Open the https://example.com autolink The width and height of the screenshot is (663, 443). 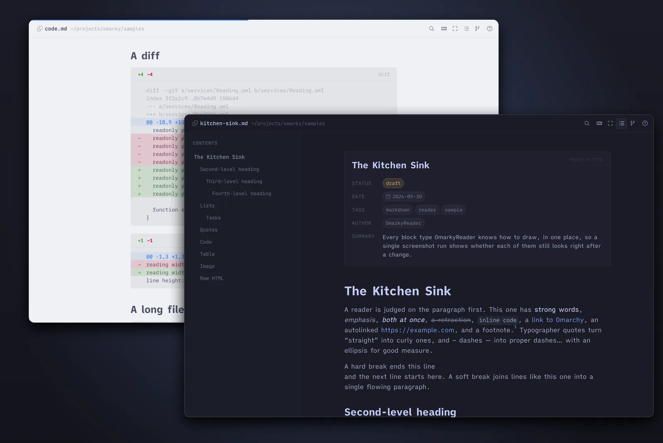pyautogui.click(x=418, y=330)
